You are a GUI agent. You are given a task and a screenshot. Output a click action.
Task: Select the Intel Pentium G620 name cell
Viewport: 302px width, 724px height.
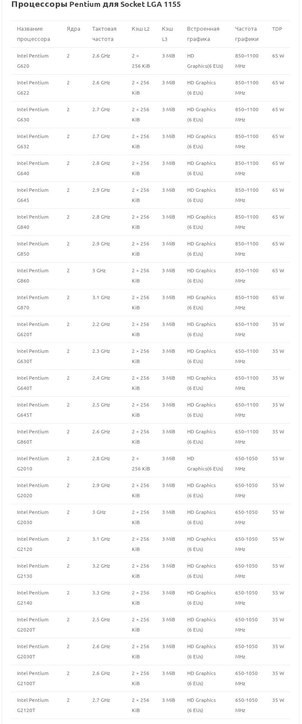click(33, 61)
